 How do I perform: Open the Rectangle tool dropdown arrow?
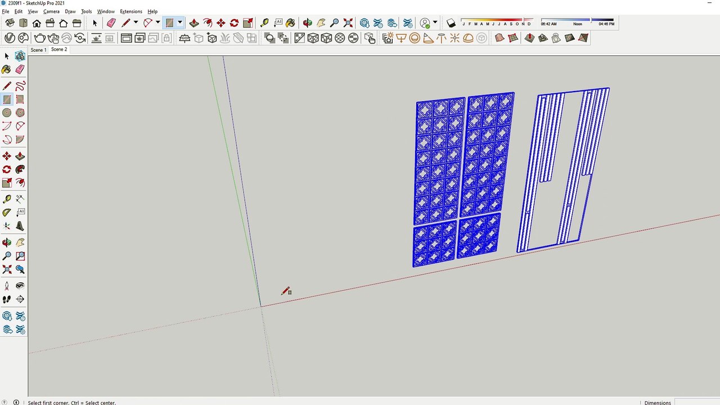coord(180,23)
